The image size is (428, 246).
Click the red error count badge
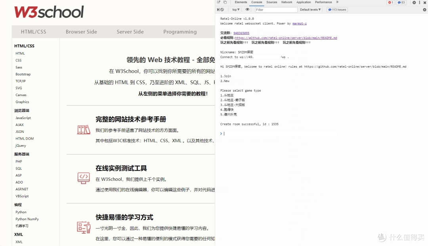[x=391, y=2]
